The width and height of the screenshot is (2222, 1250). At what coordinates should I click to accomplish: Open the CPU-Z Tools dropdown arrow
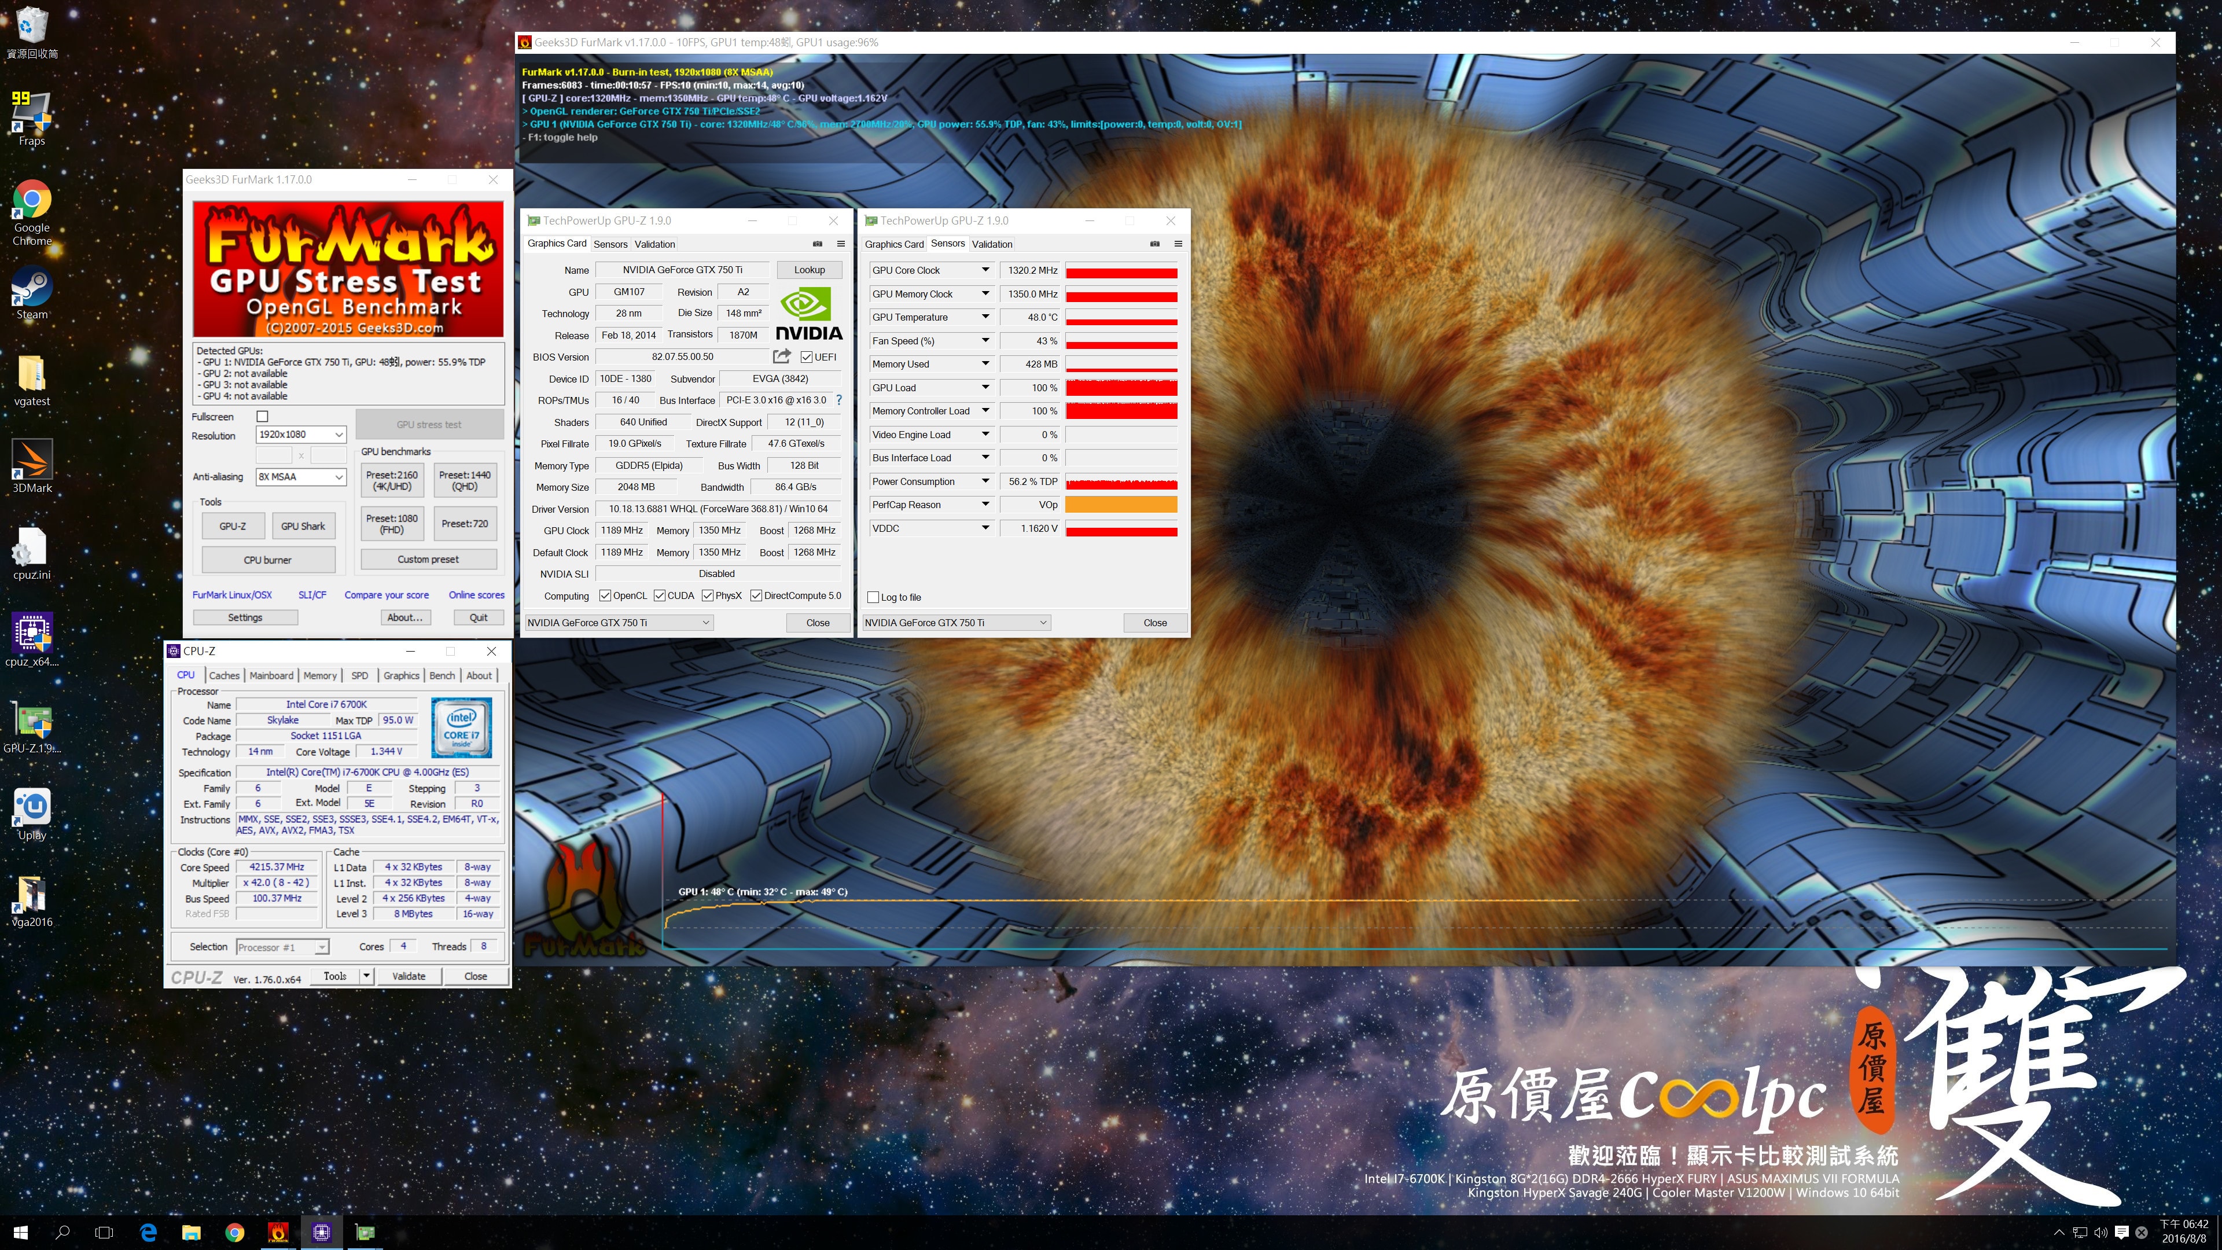click(367, 976)
